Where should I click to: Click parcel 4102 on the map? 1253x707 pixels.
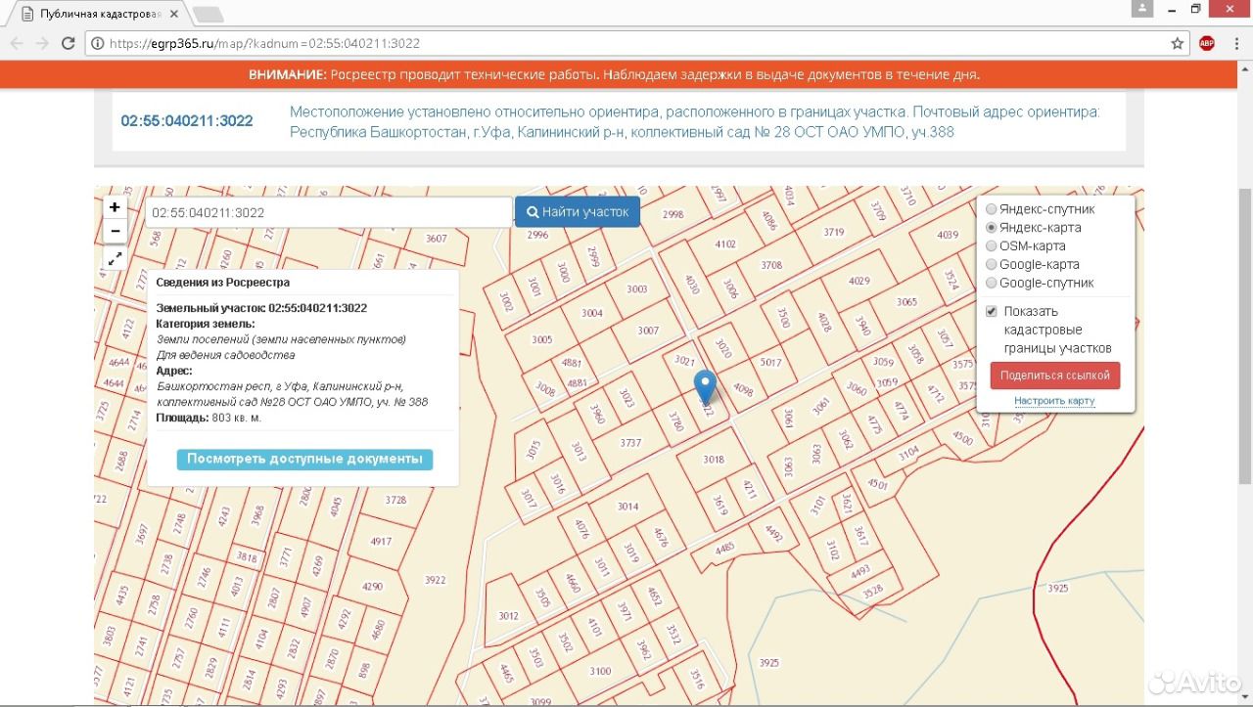pos(725,244)
